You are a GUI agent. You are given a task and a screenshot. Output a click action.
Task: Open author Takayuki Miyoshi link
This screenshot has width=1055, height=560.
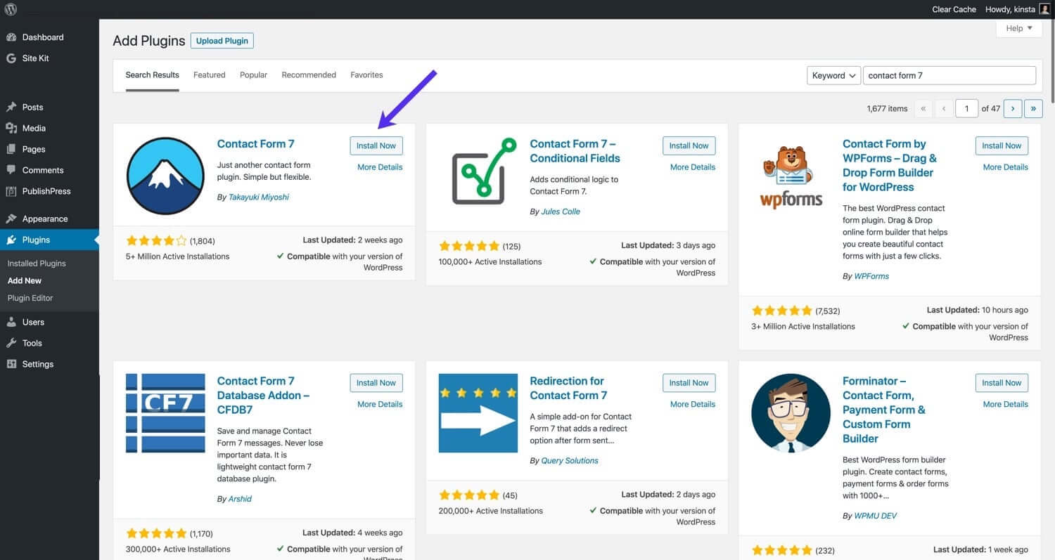tap(259, 197)
